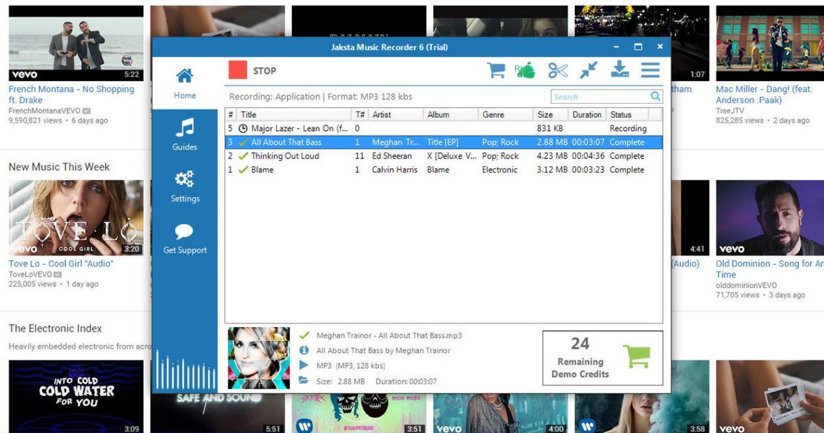Open Settings in the sidebar
Image resolution: width=824 pixels, height=433 pixels.
[x=185, y=187]
